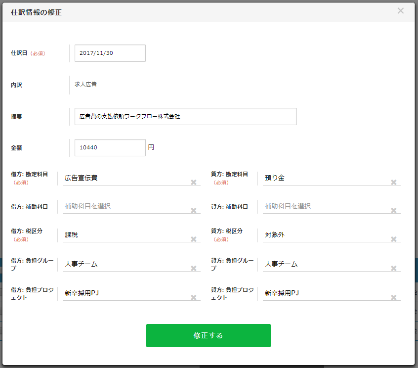This screenshot has width=418, height=368.
Task: Open the debit 補助科目 selection dropdown
Action: (x=124, y=206)
